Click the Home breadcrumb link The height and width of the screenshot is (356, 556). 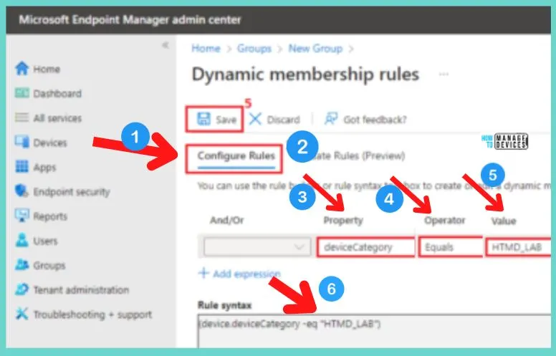(x=206, y=48)
